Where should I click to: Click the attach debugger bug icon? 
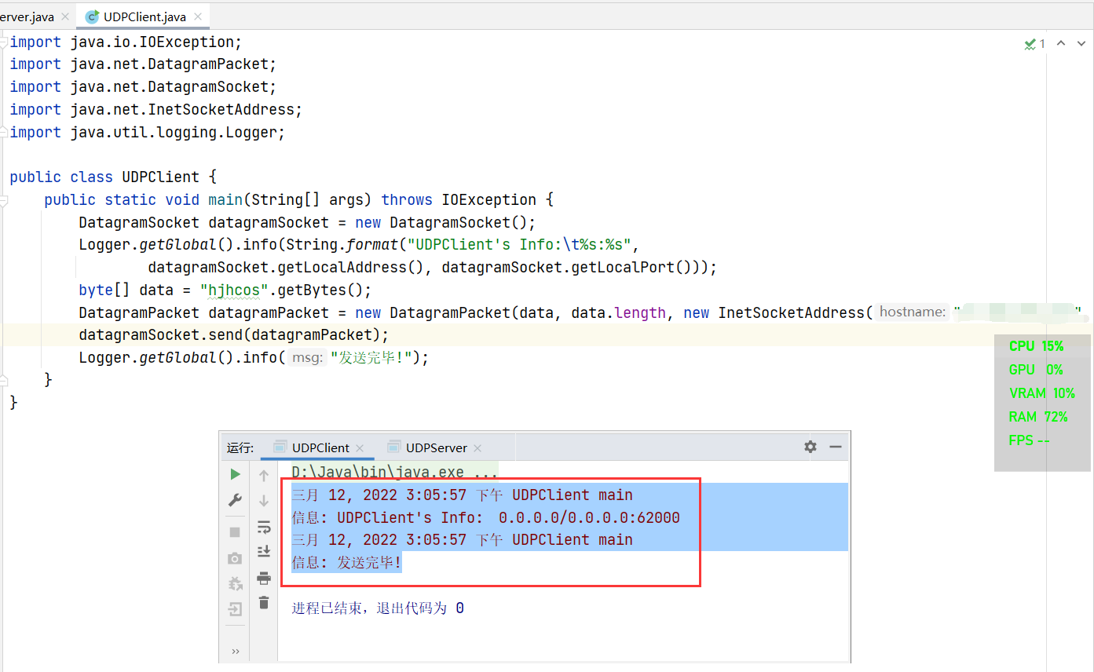[x=235, y=583]
